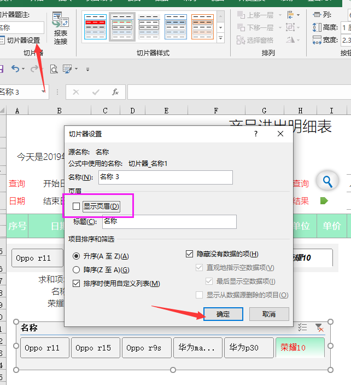Viewport: 351px width, 385px height.
Task: Click the help question mark in dialog
Action: [256, 134]
